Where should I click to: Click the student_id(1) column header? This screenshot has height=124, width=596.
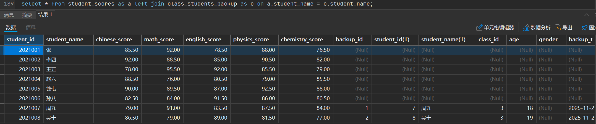[x=395, y=40]
